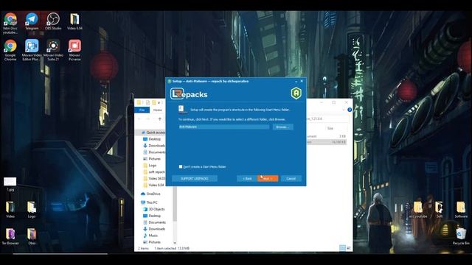The image size is (472, 265).
Task: Select the Software folder on the desktop
Action: [461, 209]
